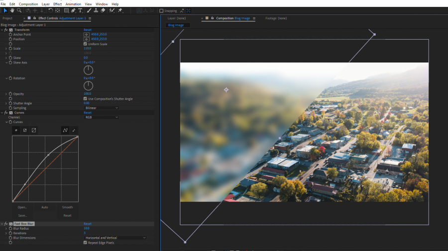Select the Zoom magnifier tool

(19, 10)
